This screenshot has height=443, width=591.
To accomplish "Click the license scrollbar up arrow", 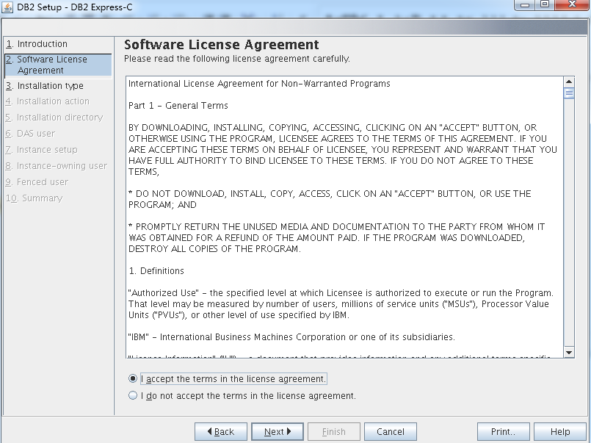I will 569,82.
